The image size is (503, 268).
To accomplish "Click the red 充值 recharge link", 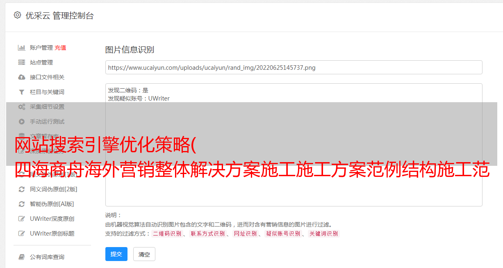I will point(60,48).
